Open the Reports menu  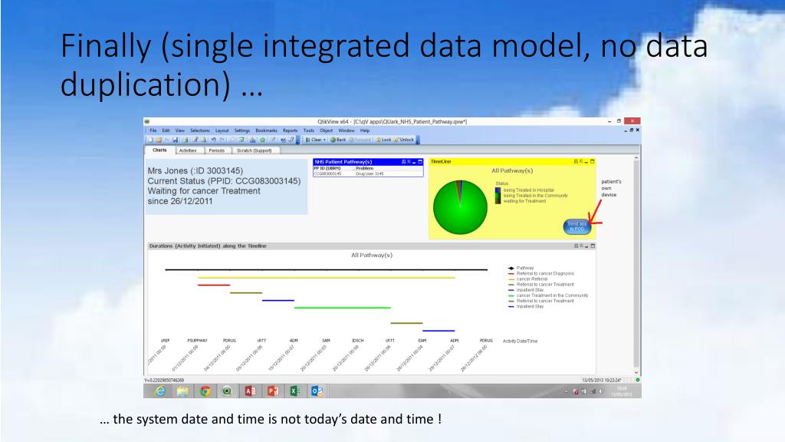point(290,130)
